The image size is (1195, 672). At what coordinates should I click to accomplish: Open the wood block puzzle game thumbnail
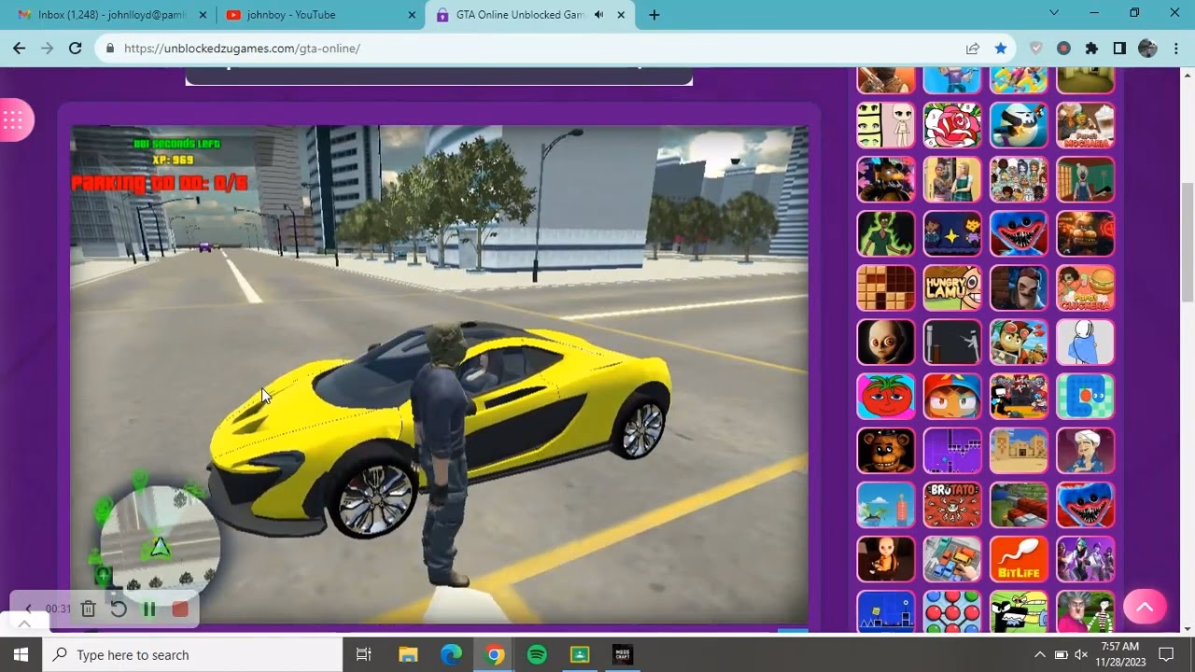[x=886, y=287]
